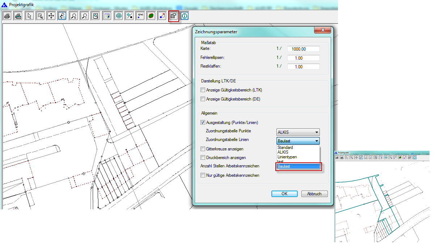The height and width of the screenshot is (248, 436).
Task: Open the globe grid icon in toolbar
Action: (118, 16)
